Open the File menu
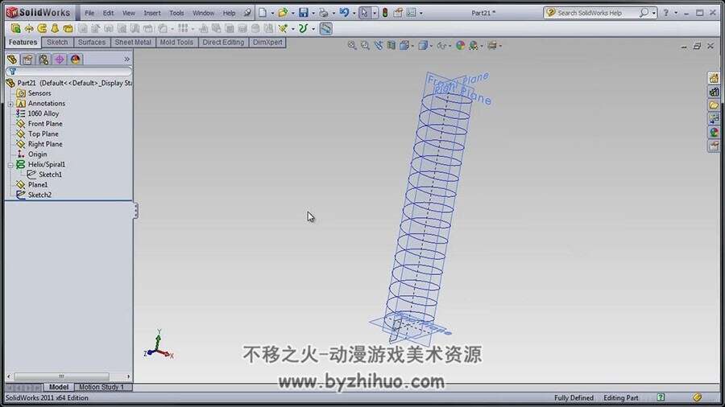725x407 pixels. 89,13
